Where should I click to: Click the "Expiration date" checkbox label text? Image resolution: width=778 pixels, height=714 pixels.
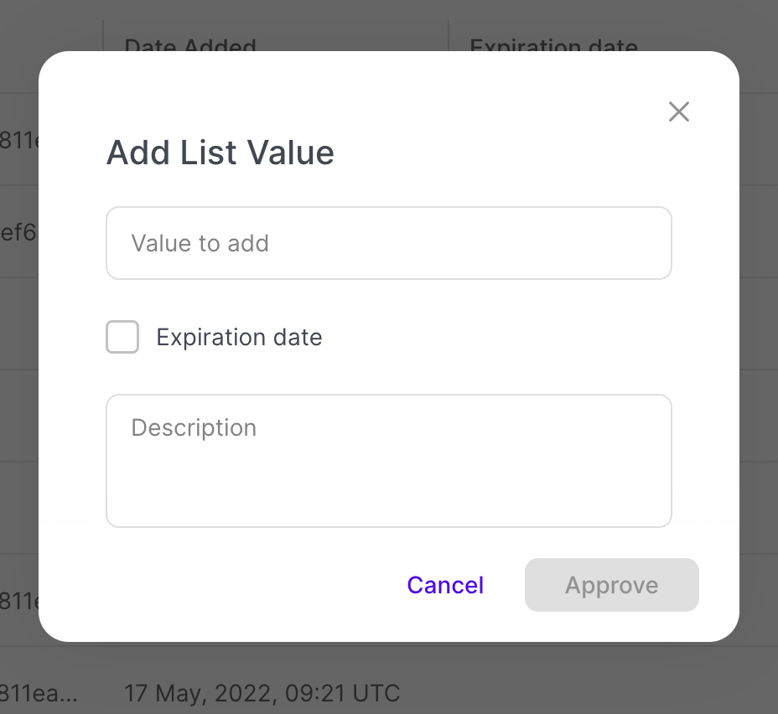239,337
